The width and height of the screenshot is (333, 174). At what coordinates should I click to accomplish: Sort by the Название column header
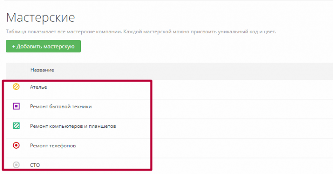click(42, 70)
